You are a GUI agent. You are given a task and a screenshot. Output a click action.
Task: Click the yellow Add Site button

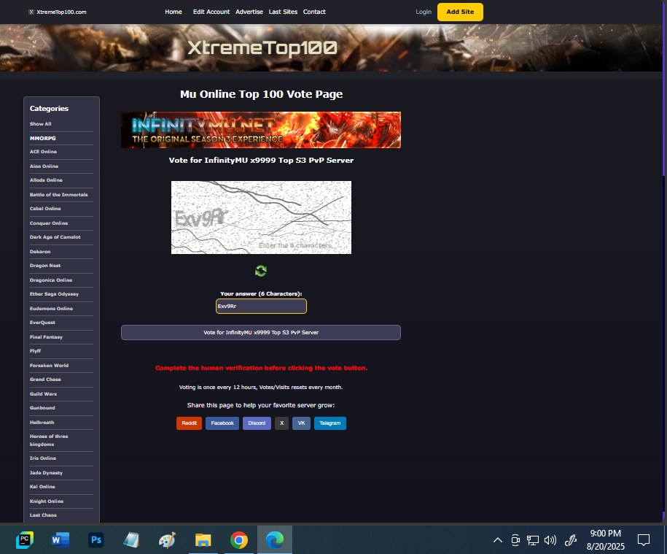pyautogui.click(x=460, y=12)
